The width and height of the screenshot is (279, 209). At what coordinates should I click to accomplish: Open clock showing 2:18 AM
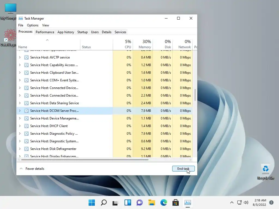point(259,202)
